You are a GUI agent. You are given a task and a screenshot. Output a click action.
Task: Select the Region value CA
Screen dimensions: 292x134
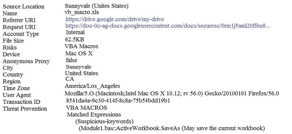click(x=70, y=79)
